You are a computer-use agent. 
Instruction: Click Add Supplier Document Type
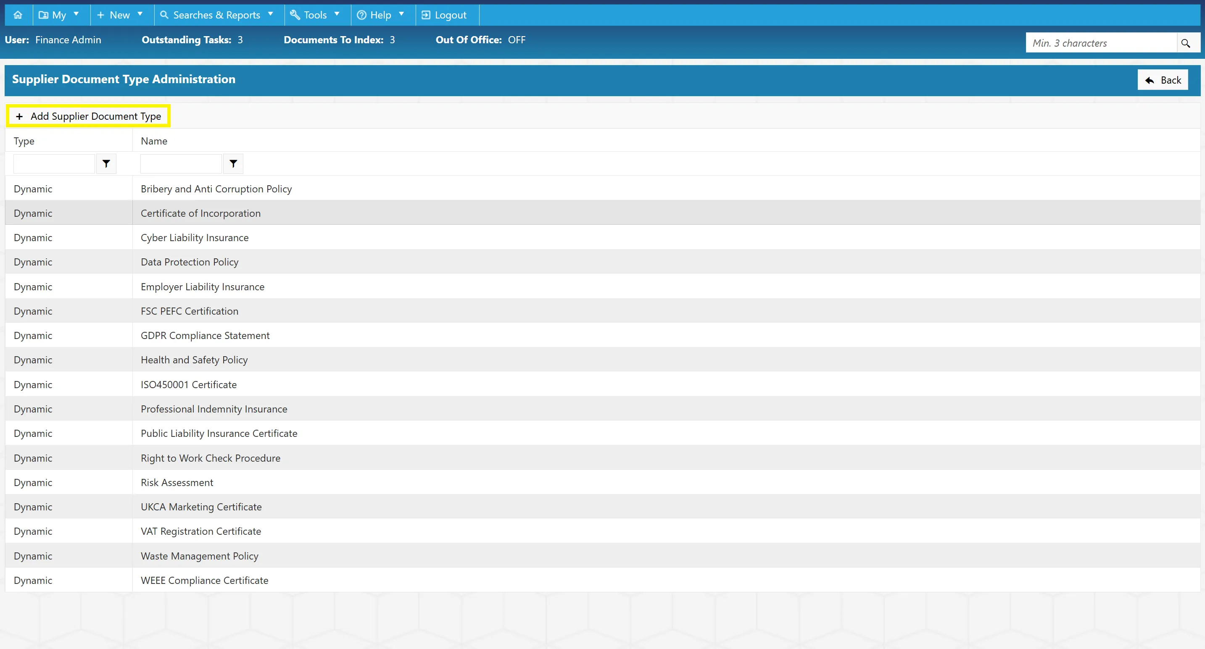click(x=88, y=116)
